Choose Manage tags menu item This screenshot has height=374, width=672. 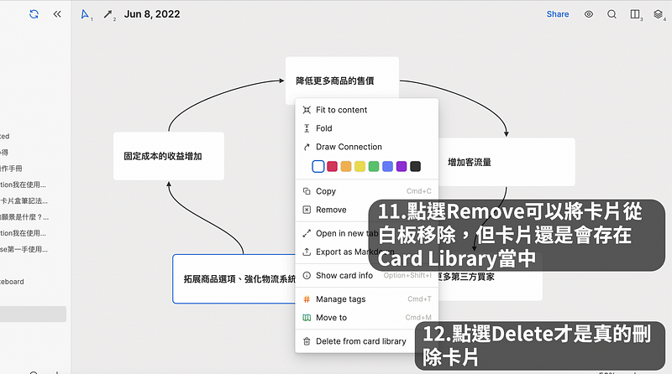tap(367, 299)
